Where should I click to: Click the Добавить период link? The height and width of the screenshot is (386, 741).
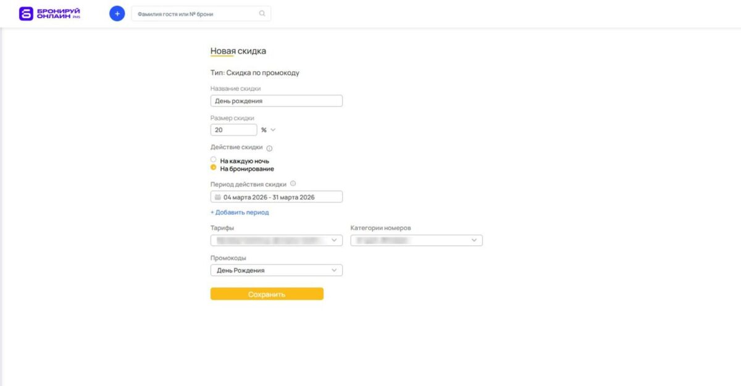pyautogui.click(x=240, y=212)
